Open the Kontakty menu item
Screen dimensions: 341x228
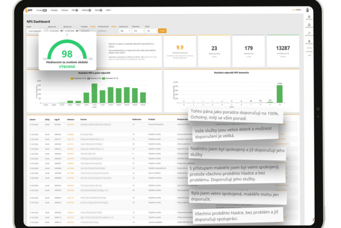[54, 10]
